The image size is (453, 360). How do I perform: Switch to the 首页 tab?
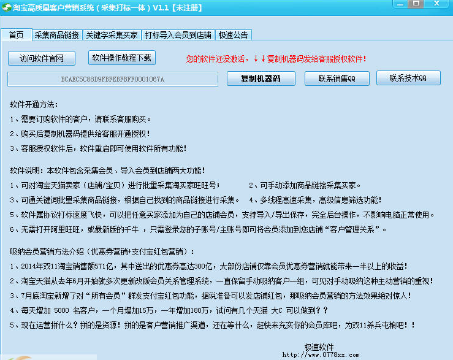click(17, 35)
